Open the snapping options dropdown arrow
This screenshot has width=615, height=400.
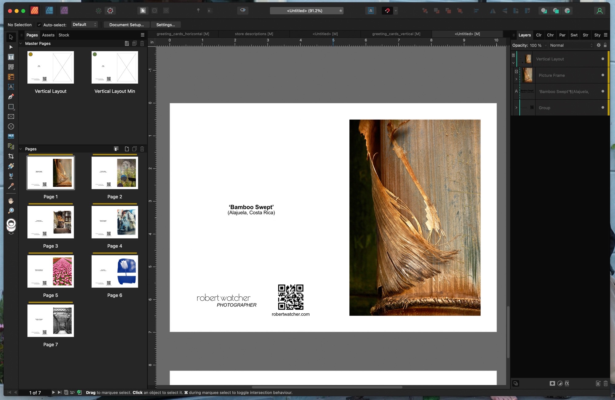396,11
